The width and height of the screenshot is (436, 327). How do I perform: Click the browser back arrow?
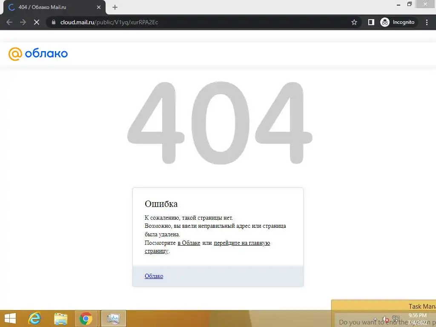point(9,22)
